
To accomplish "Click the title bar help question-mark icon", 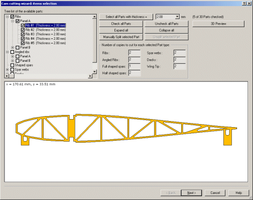I will [244, 4].
